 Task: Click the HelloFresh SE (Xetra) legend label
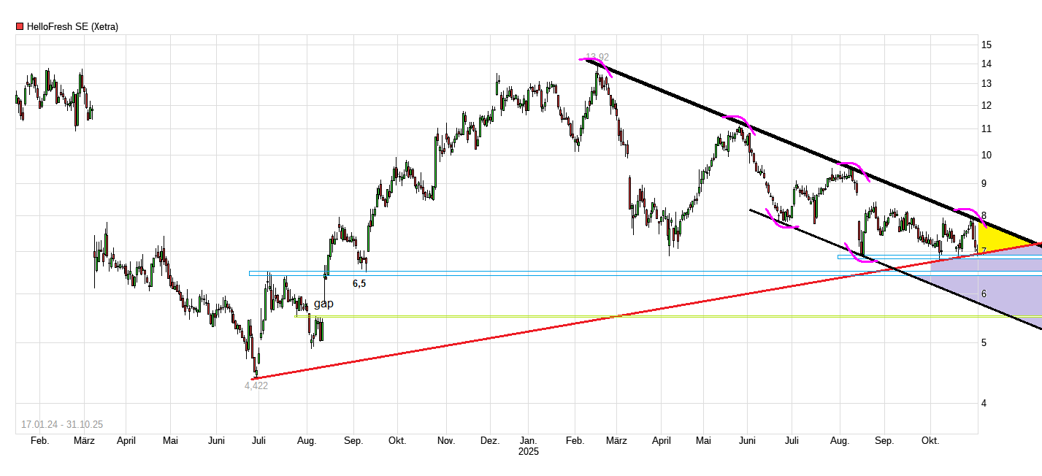72,27
